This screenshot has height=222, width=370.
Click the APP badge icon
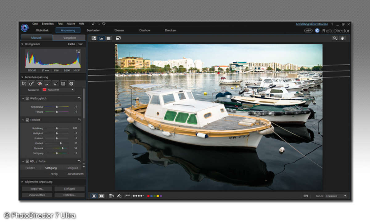(x=308, y=31)
